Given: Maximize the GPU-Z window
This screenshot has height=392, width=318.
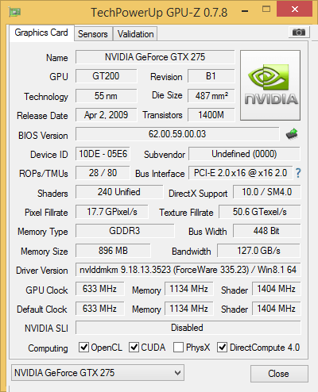Looking at the screenshot, I should tap(266, 10).
